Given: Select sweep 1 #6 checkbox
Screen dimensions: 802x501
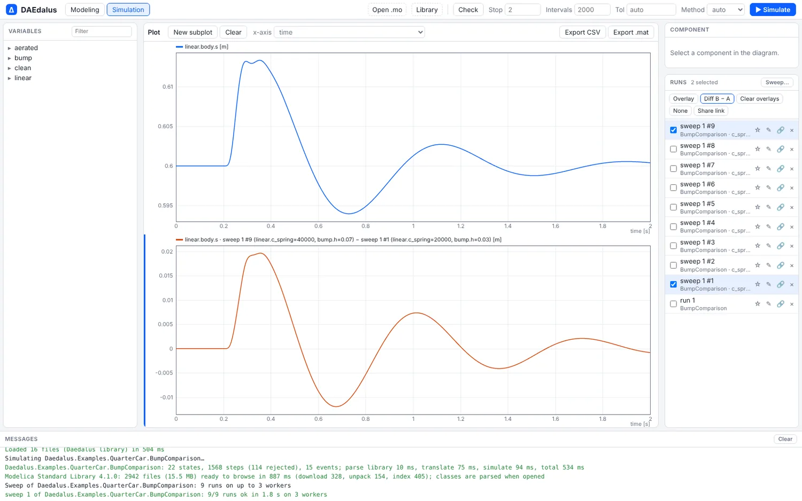Looking at the screenshot, I should click(x=674, y=188).
